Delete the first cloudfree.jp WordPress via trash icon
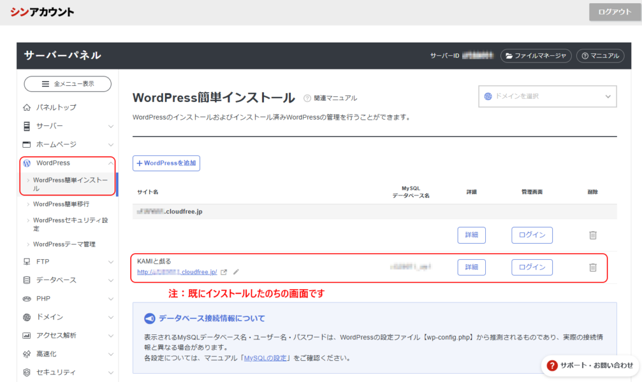 point(592,235)
